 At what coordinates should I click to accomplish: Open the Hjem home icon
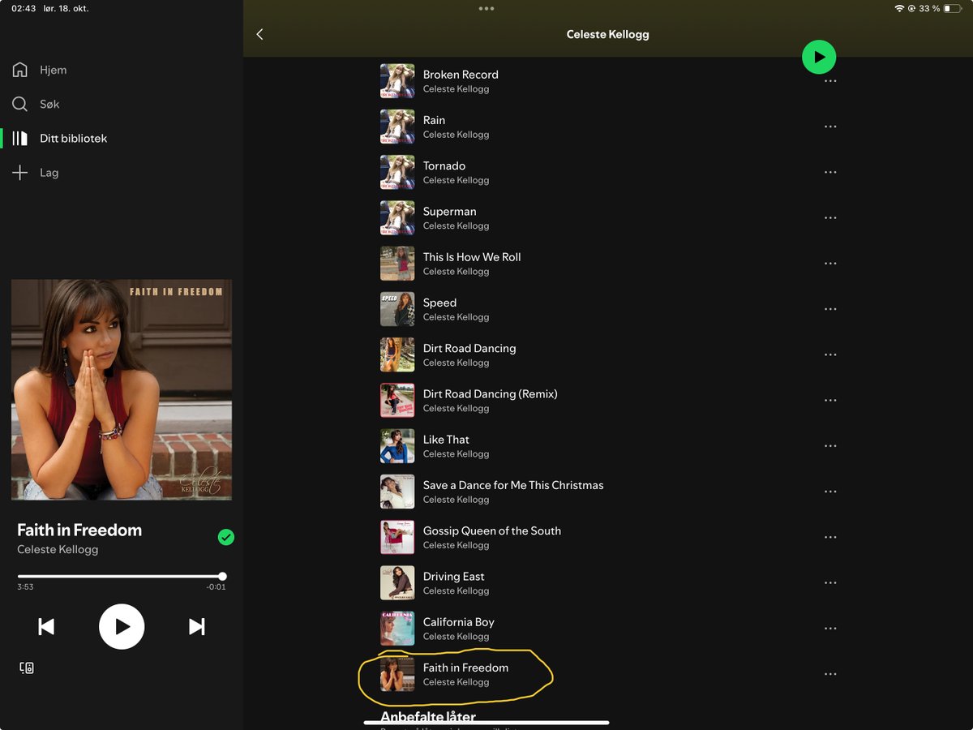(20, 70)
